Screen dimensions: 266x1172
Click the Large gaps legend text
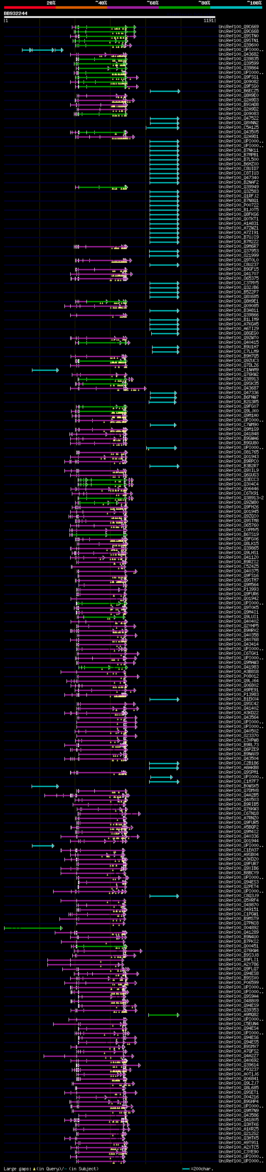point(50,1168)
